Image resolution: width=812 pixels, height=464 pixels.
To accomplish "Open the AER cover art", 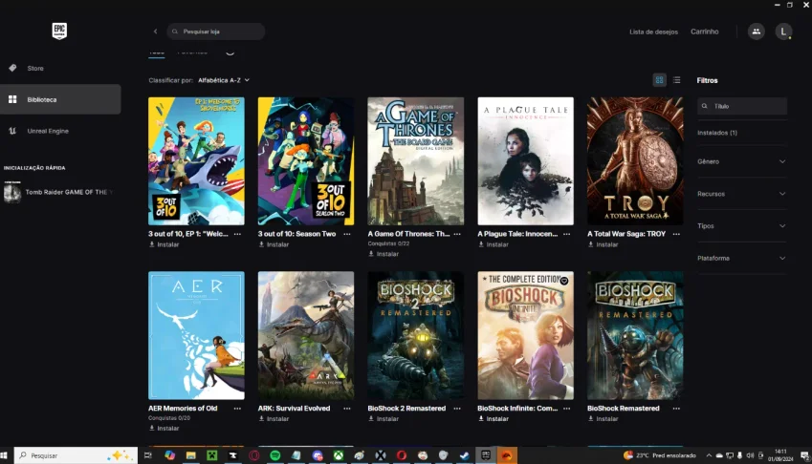I will pos(196,335).
